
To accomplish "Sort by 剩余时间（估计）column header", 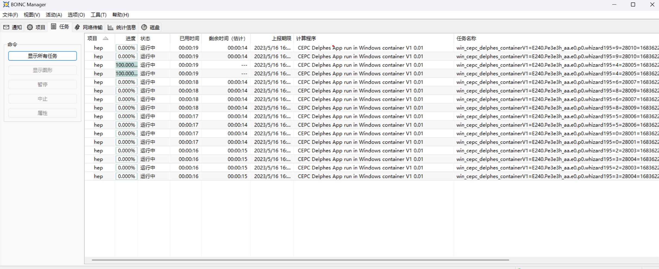I will click(x=226, y=38).
